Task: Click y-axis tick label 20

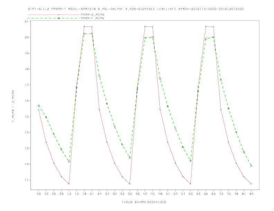Action: 27,37
